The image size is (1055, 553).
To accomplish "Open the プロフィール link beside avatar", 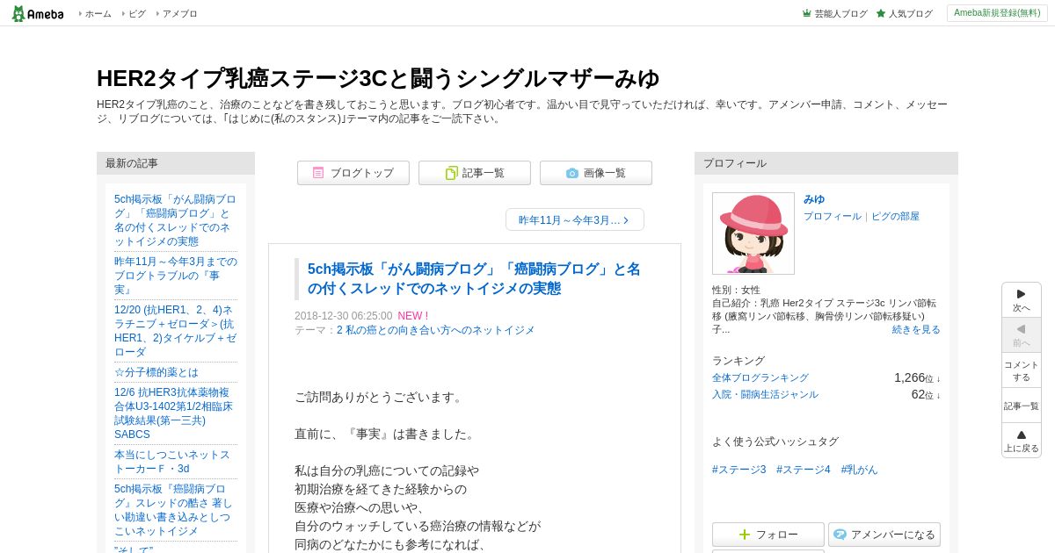I will [x=833, y=216].
